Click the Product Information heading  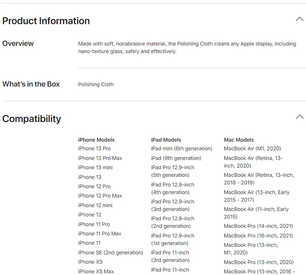pyautogui.click(x=46, y=21)
